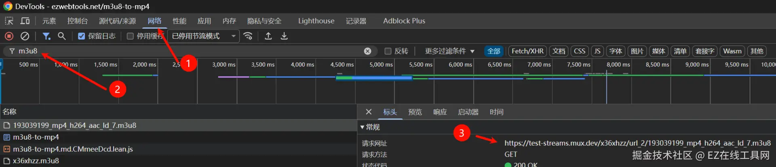Filter by 文档 type

[559, 51]
